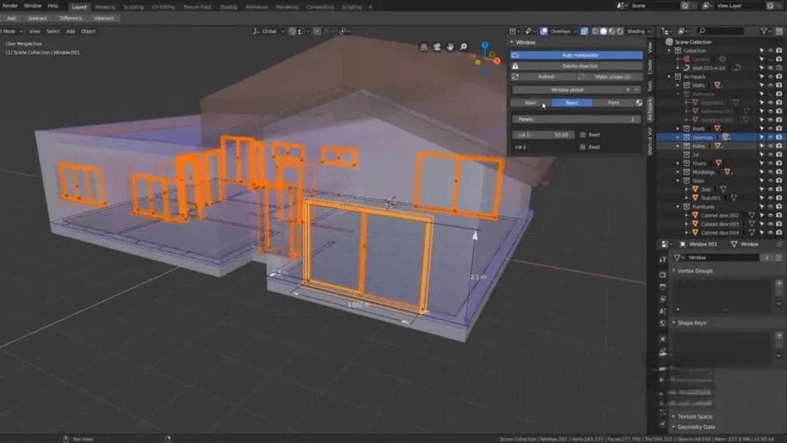The image size is (787, 443).
Task: Open the Output properties tab icon
Action: pyautogui.click(x=662, y=287)
